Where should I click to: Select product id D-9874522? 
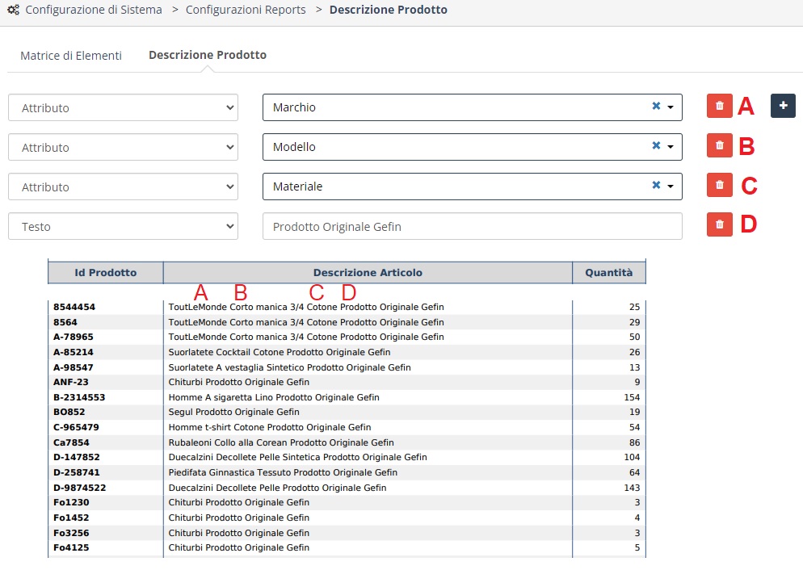79,488
